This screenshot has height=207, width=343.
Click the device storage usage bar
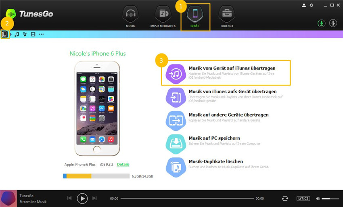point(96,176)
